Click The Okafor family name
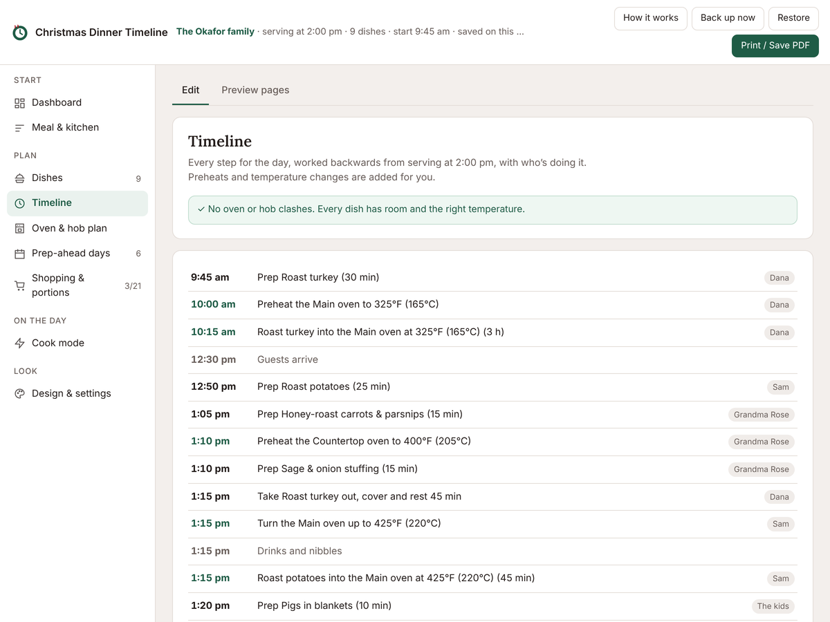This screenshot has width=830, height=622. 215,32
